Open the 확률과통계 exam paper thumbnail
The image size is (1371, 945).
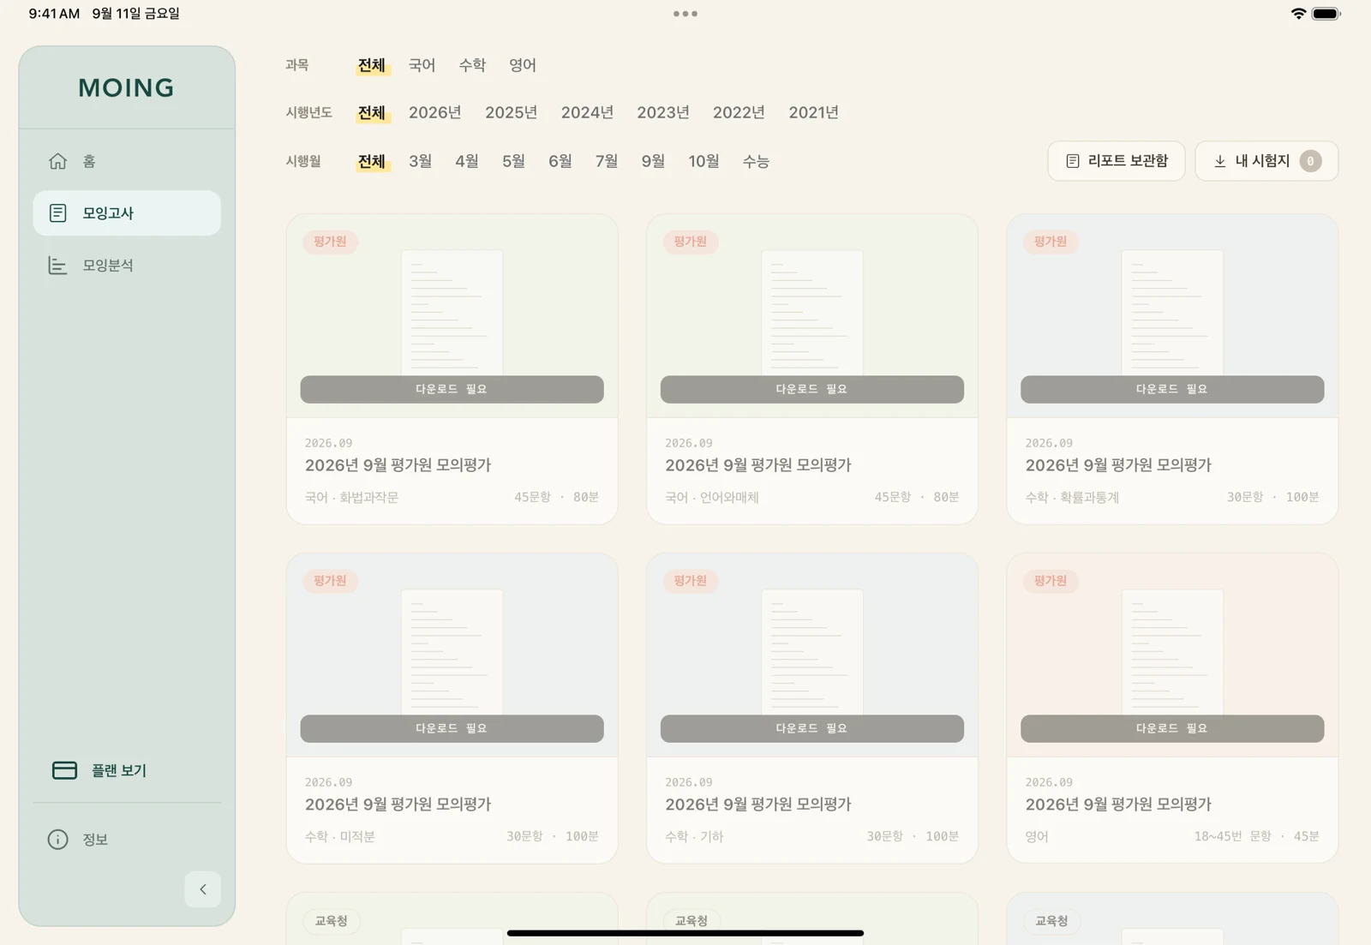click(1172, 313)
